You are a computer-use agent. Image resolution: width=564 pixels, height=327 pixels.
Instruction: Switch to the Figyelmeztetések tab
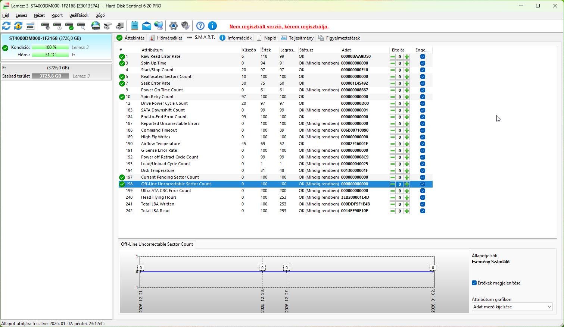[x=339, y=38]
